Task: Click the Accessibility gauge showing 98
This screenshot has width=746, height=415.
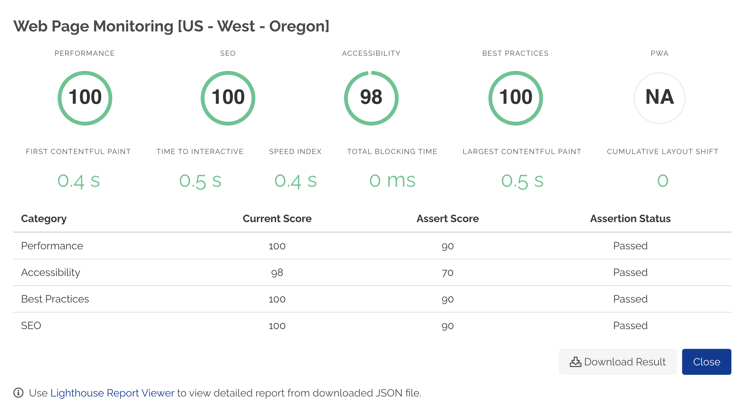Action: 371,98
